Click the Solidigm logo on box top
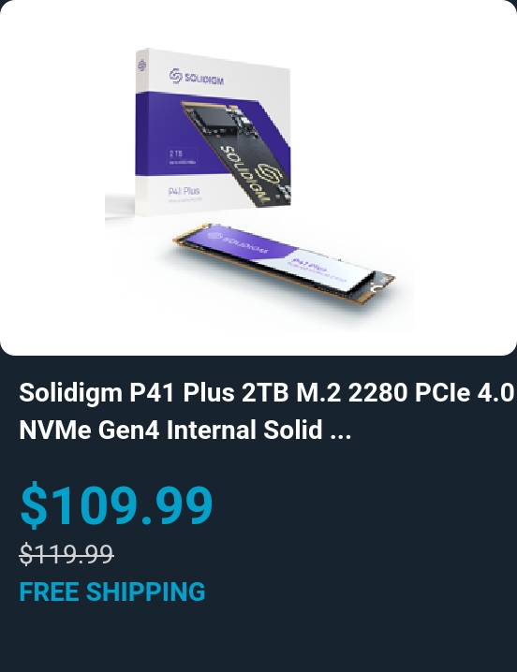 pyautogui.click(x=197, y=77)
